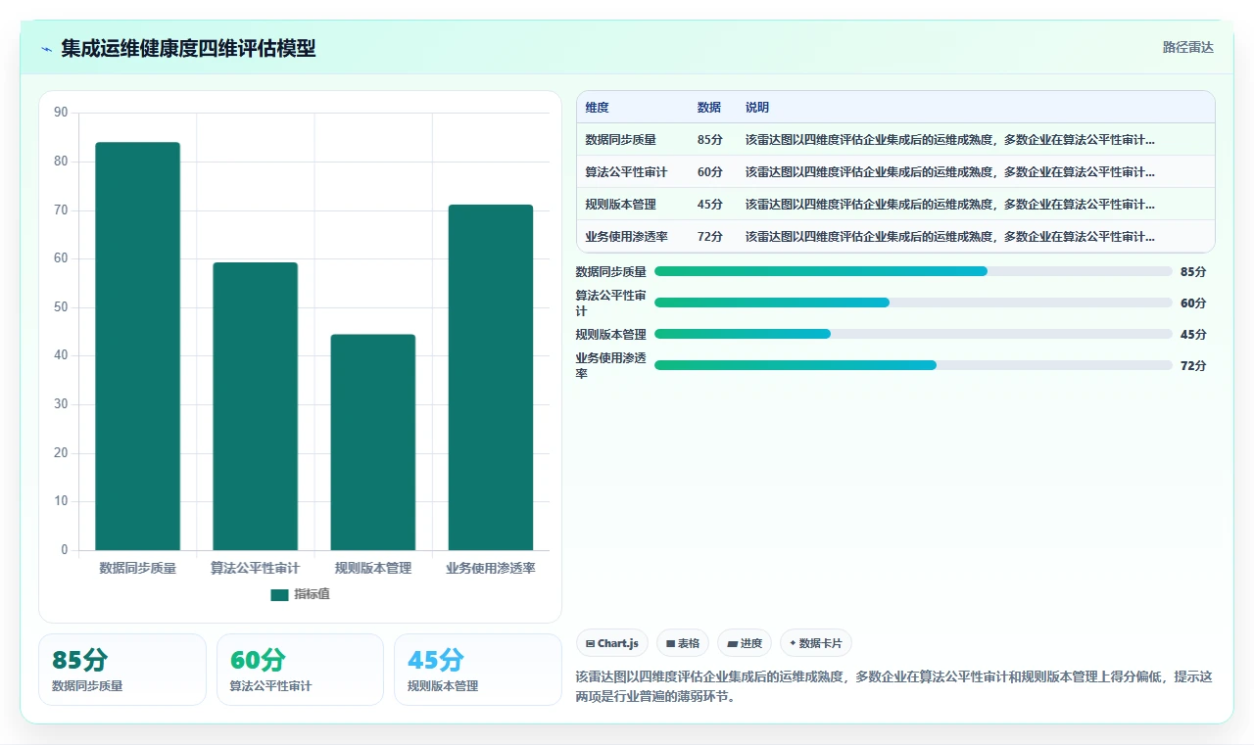Click the 集成运维健康度四维评估模型 title
Viewport: 1254px width, 745px height.
(x=188, y=48)
